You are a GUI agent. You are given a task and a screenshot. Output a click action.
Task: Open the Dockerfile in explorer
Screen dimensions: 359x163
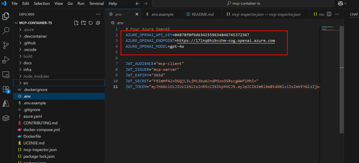coord(59,136)
